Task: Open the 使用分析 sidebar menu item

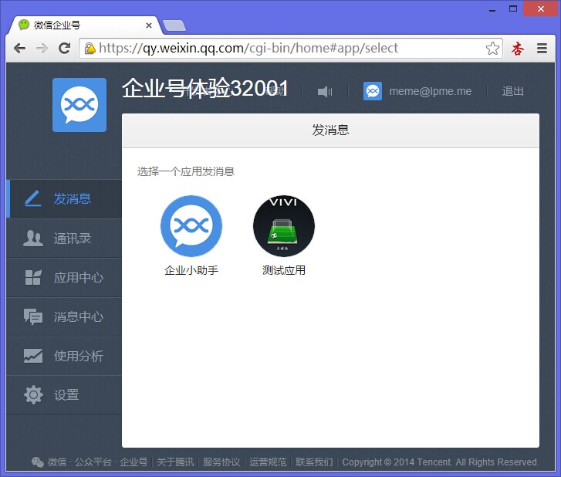Action: [64, 356]
